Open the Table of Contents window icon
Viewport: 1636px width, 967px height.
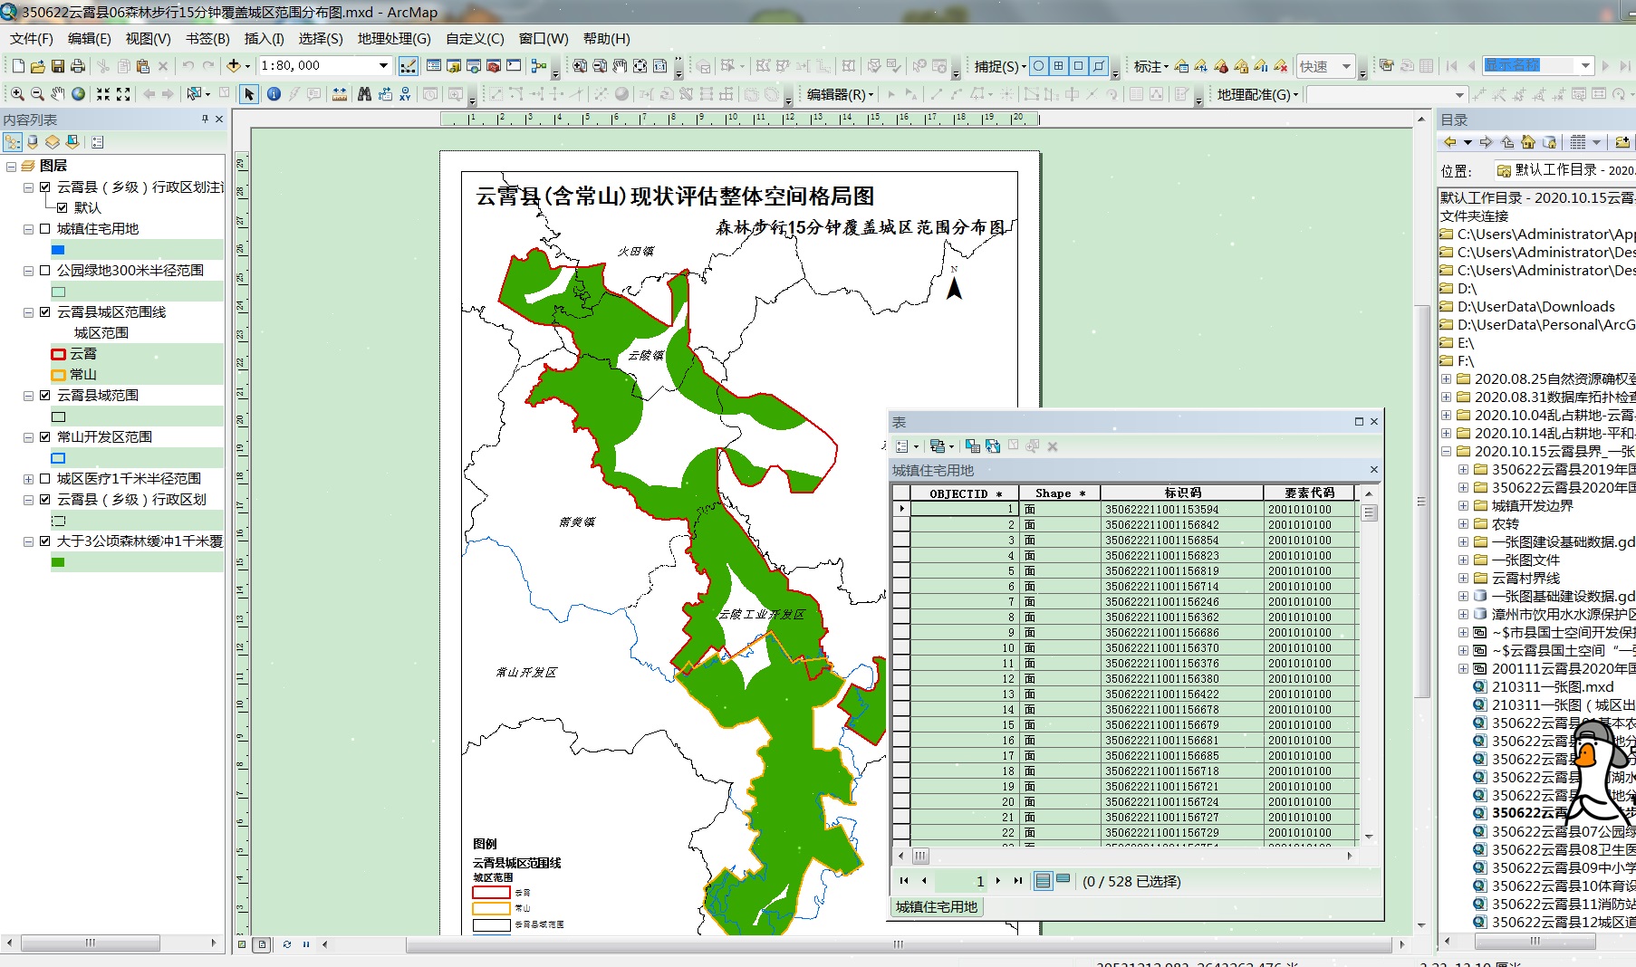point(434,66)
